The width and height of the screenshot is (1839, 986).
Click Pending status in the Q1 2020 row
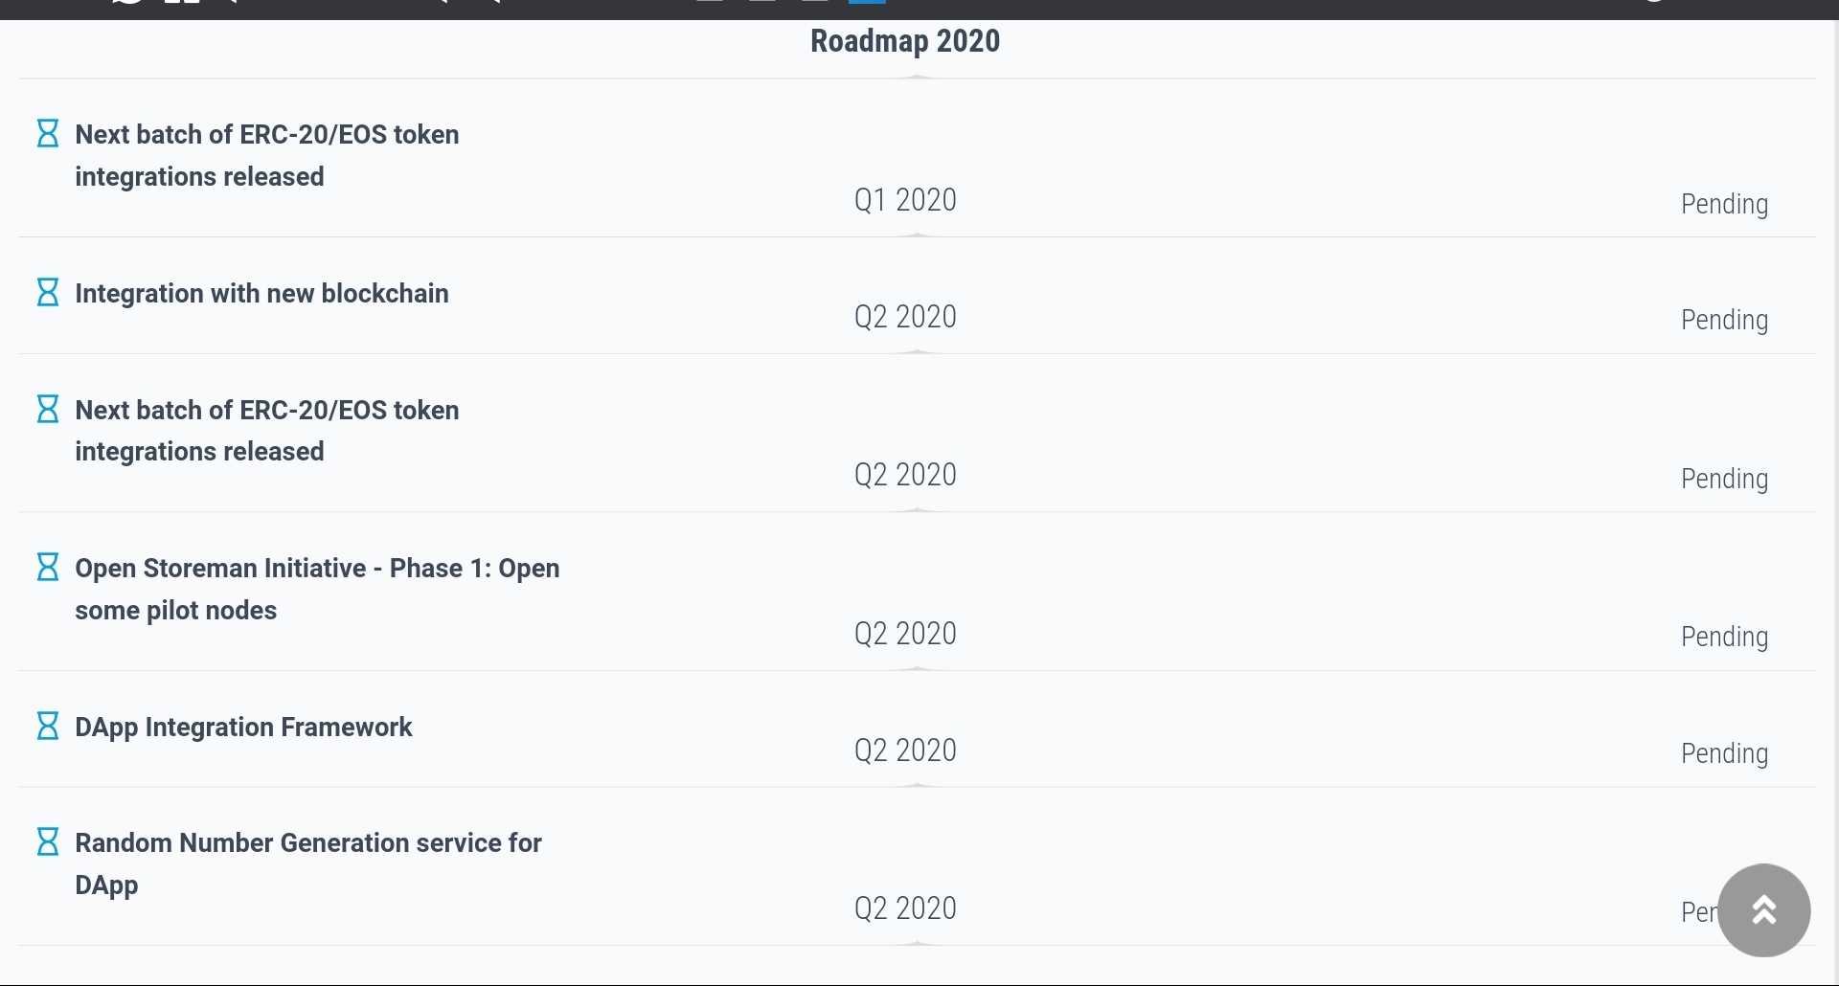click(1724, 204)
